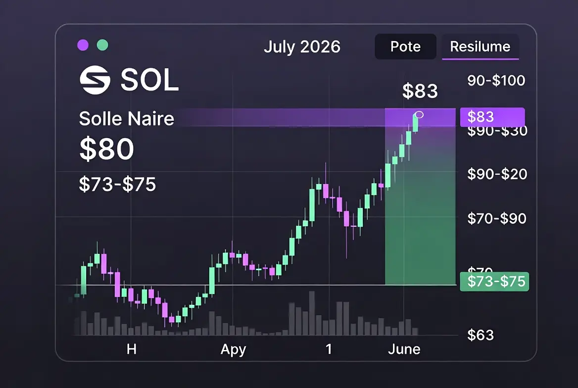Click the purple window dot
The height and width of the screenshot is (388, 578).
(x=83, y=45)
